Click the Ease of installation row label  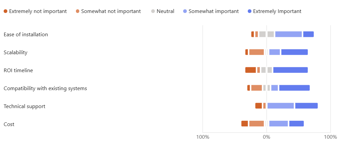click(26, 34)
